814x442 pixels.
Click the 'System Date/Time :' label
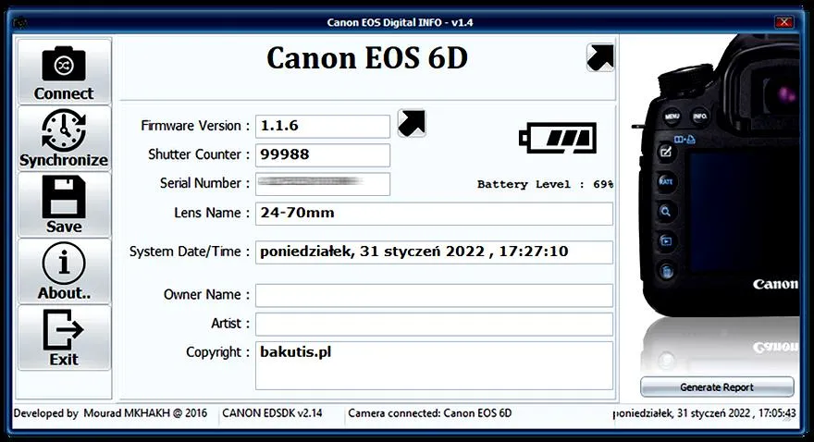190,252
